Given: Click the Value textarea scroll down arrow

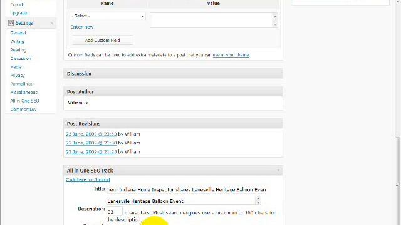Looking at the screenshot, I should (275, 24).
